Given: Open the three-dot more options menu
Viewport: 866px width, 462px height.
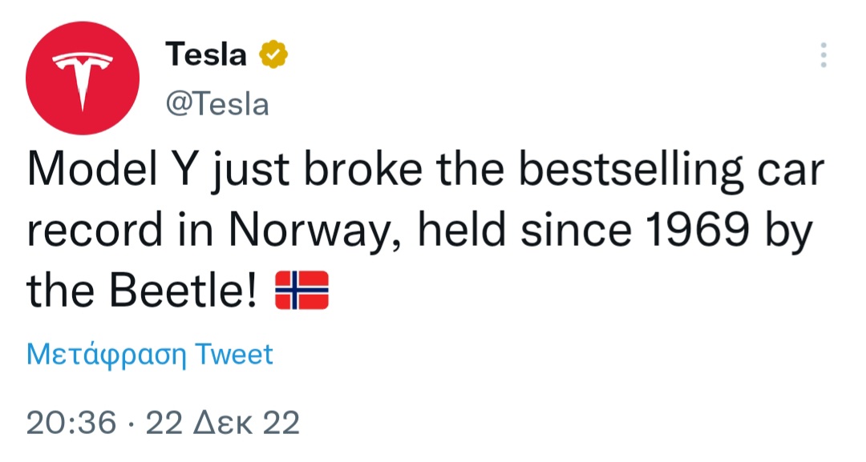Looking at the screenshot, I should pyautogui.click(x=824, y=54).
